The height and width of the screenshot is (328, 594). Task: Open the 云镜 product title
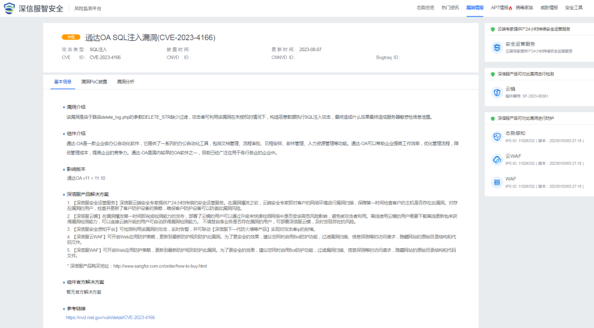coord(510,90)
